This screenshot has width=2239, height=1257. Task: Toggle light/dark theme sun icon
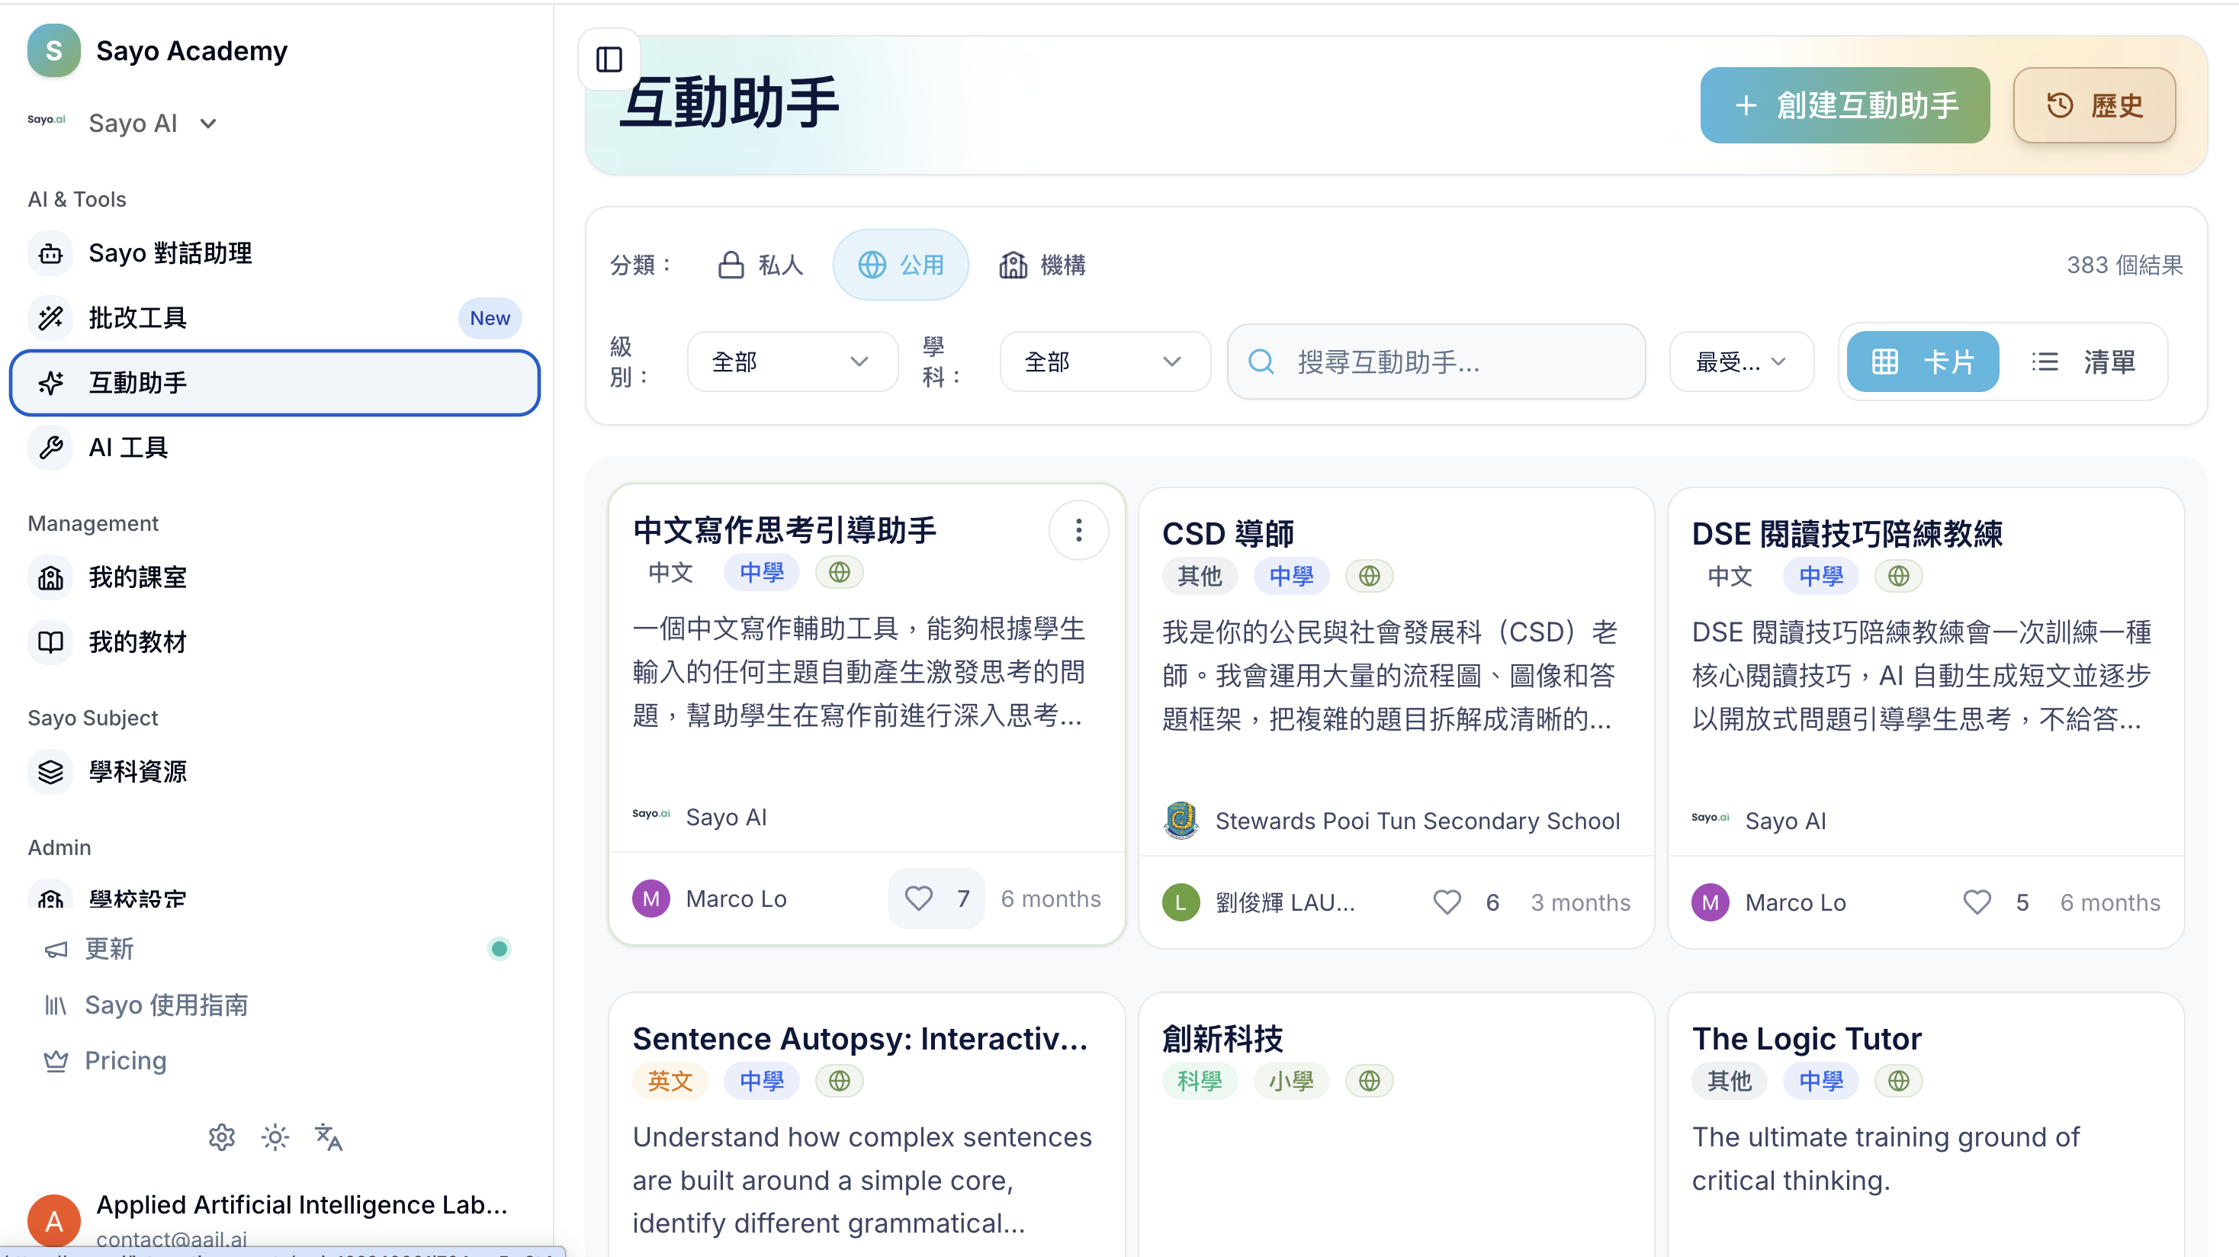tap(275, 1137)
